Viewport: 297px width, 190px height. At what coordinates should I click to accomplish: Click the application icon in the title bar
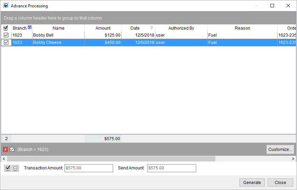tap(6, 6)
